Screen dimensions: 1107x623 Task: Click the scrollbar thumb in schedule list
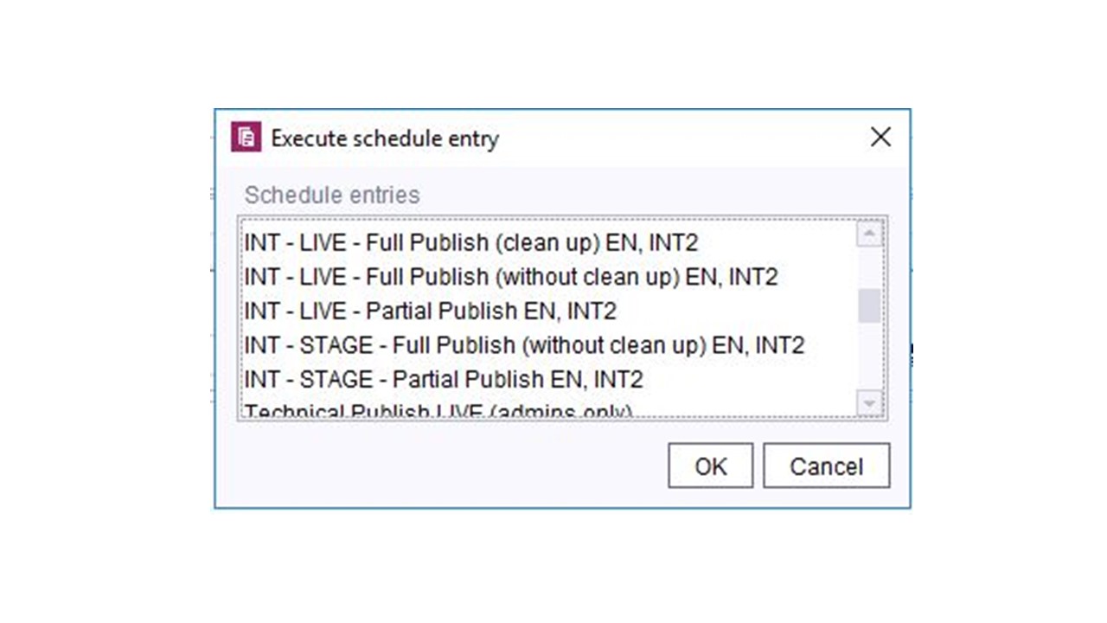(868, 305)
